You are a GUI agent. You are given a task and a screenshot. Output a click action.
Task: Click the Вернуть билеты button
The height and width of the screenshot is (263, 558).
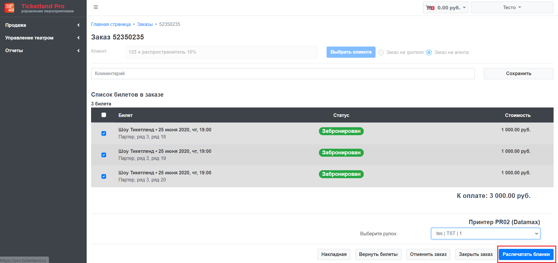(378, 254)
